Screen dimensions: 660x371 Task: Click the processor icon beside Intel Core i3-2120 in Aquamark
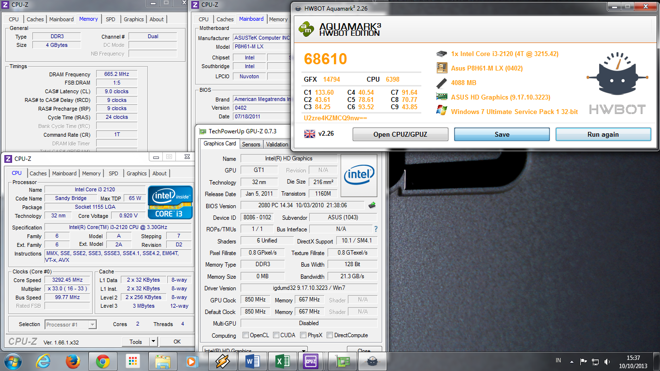pyautogui.click(x=441, y=54)
